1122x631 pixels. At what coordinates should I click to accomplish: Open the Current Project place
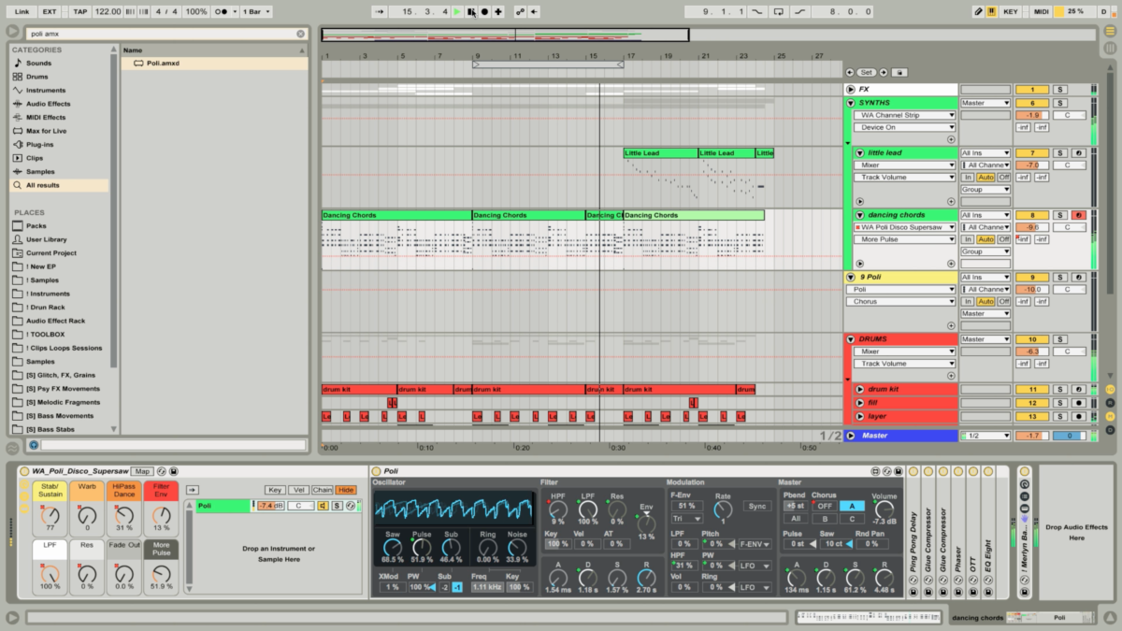[51, 252]
